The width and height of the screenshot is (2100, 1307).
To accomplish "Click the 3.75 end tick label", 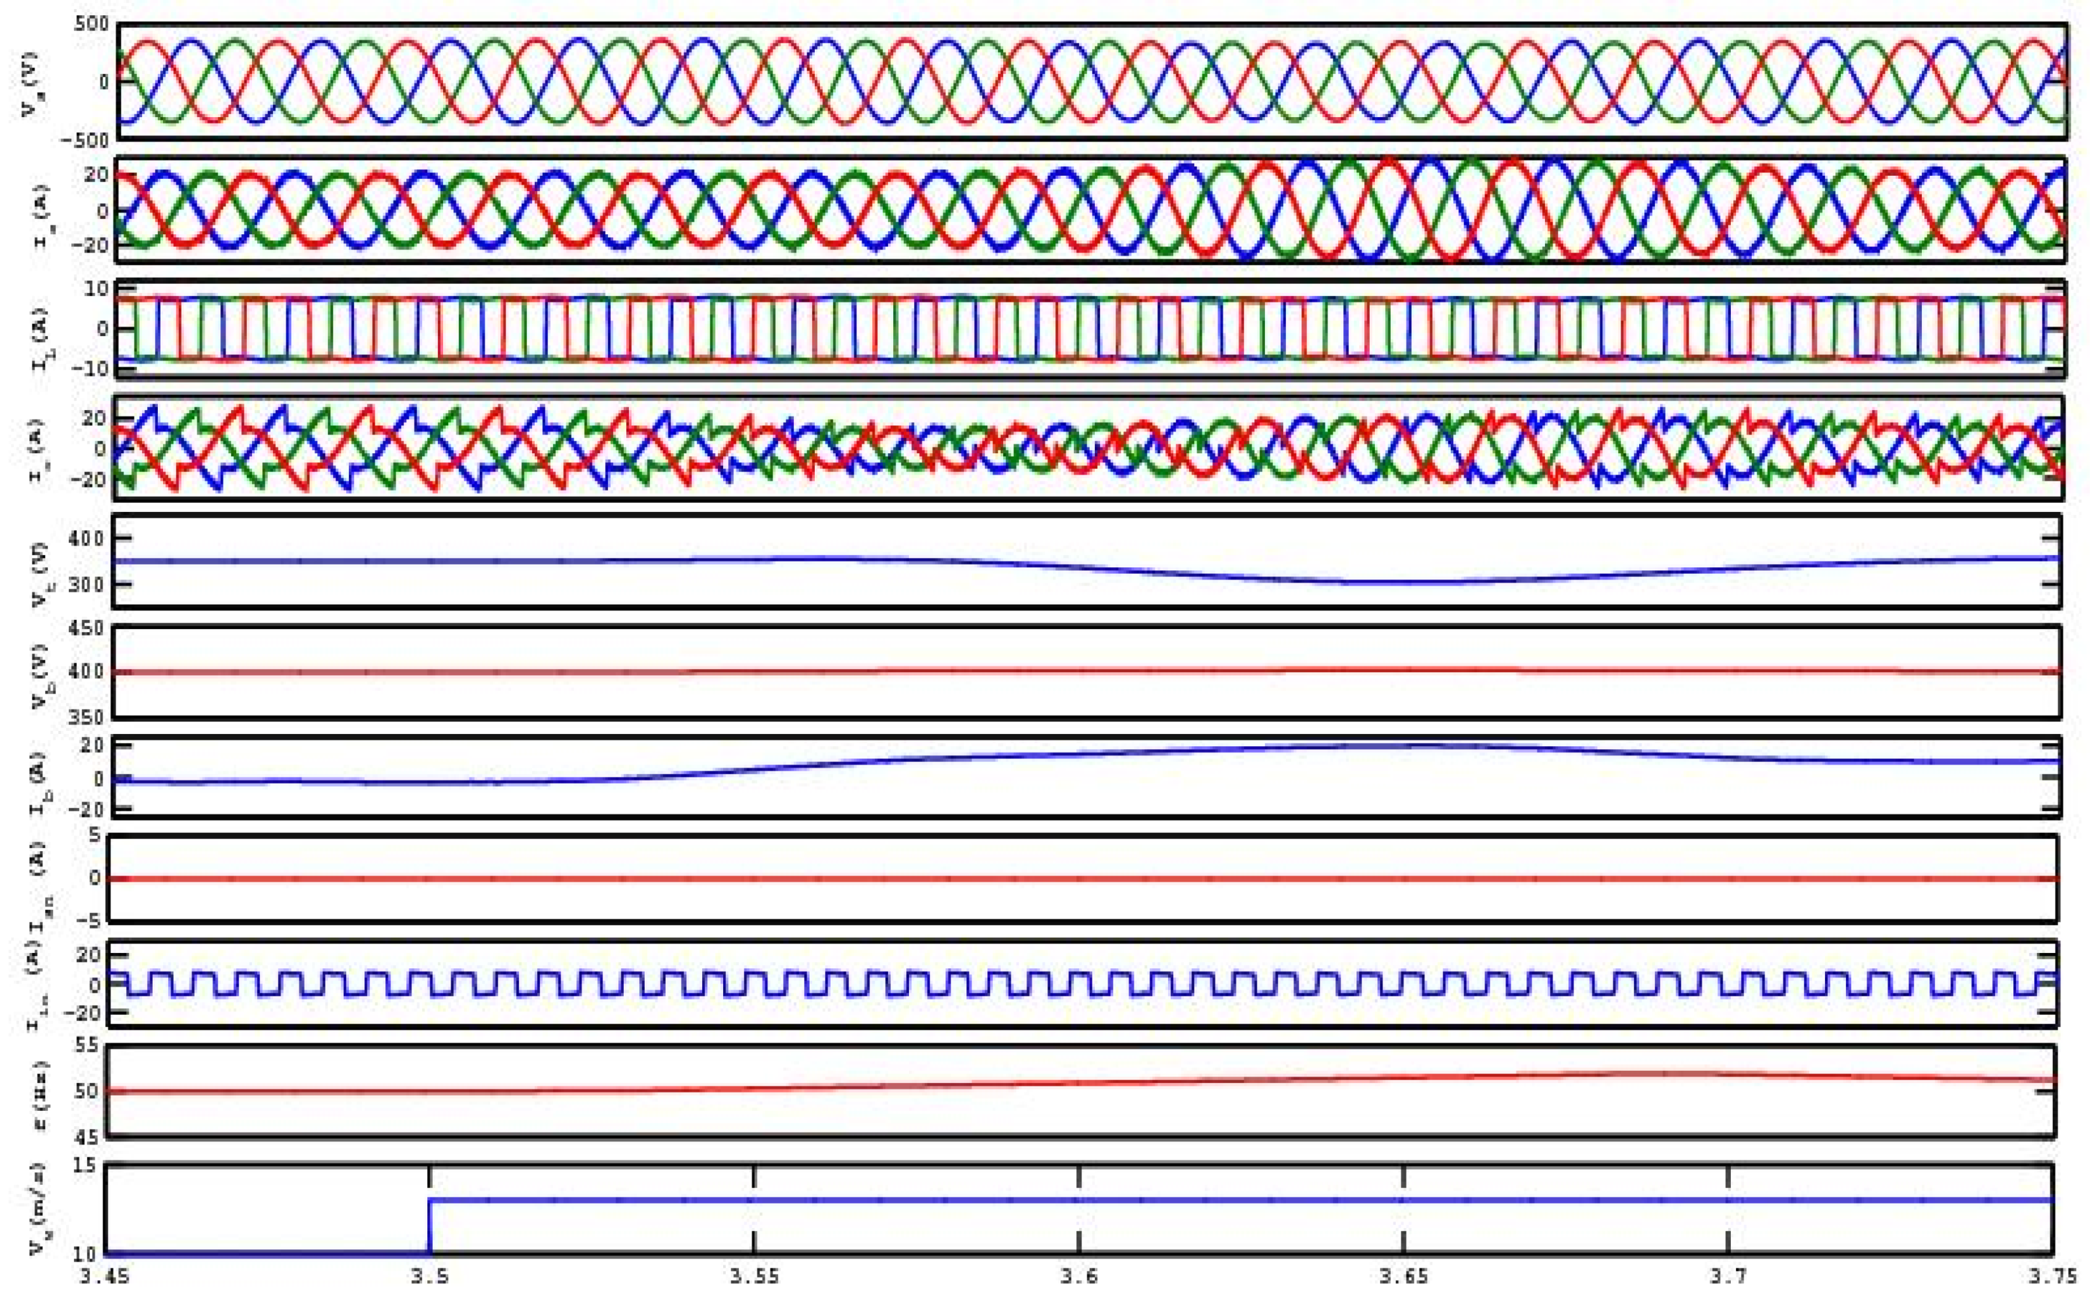I will (x=2052, y=1276).
